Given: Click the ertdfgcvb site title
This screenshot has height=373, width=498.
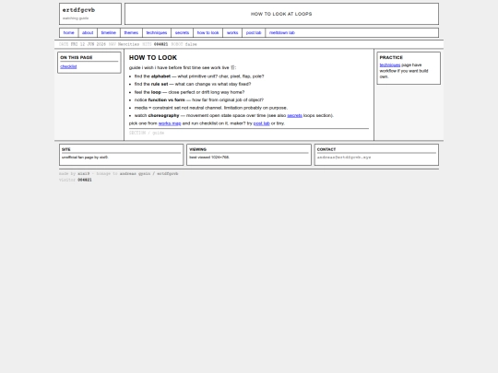Looking at the screenshot, I should tap(78, 10).
